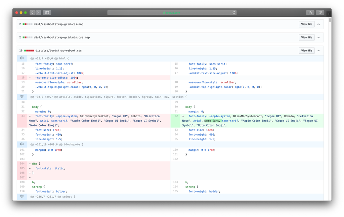Open dist/css/bootstrap-reboot.css file name

(58, 51)
